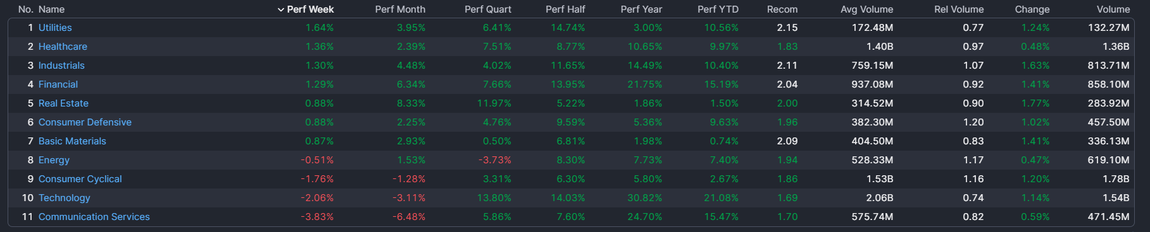
Task: Open the Technology sector link
Action: pos(65,198)
